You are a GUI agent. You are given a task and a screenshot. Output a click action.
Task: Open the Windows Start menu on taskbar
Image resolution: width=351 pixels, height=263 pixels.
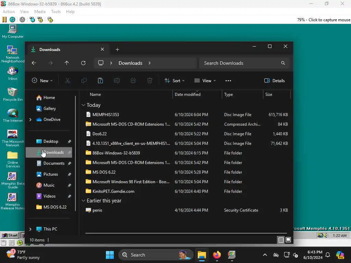coord(110,255)
